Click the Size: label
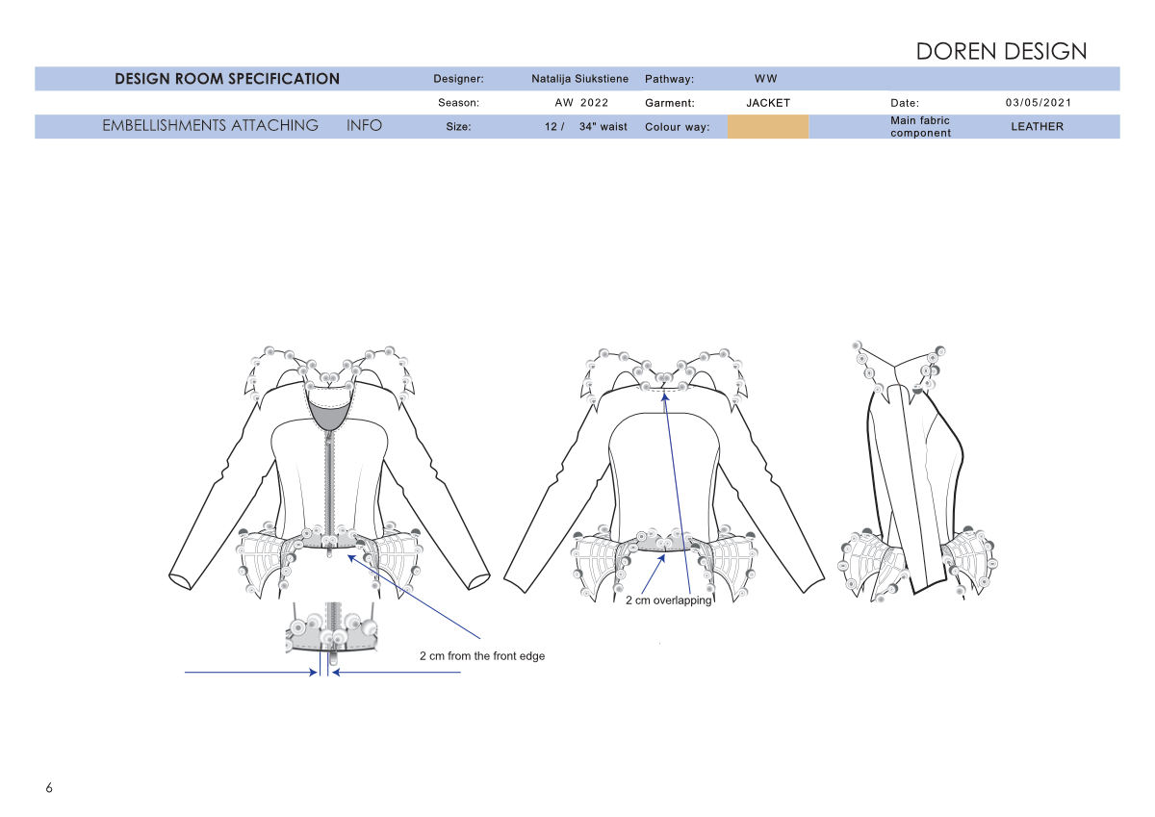 [458, 127]
